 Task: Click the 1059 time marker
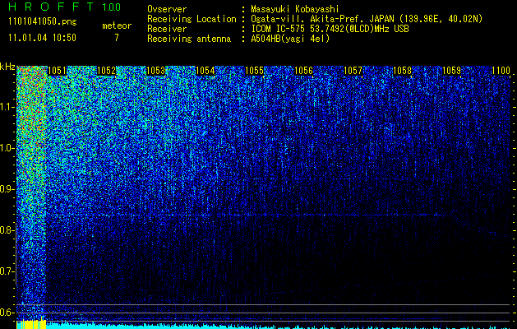click(x=452, y=71)
